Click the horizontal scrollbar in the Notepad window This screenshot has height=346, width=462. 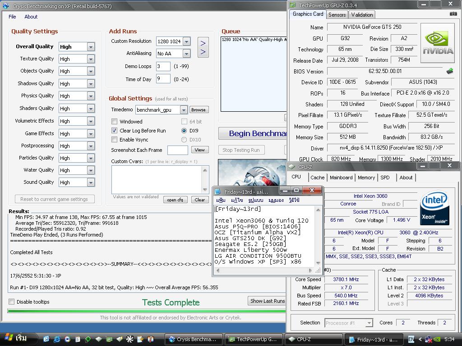265,270
